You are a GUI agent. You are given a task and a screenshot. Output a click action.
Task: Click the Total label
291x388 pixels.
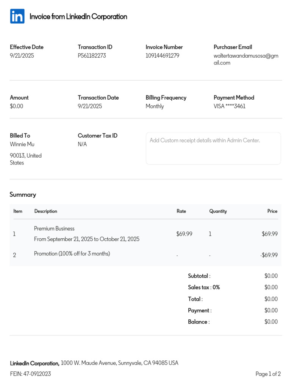[x=195, y=299]
